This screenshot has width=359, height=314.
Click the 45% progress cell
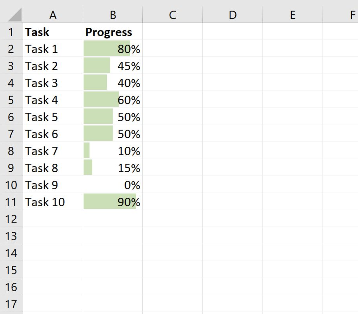[113, 66]
